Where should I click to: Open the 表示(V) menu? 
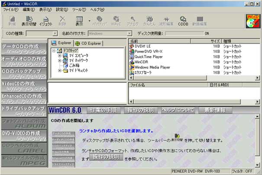point(45,10)
